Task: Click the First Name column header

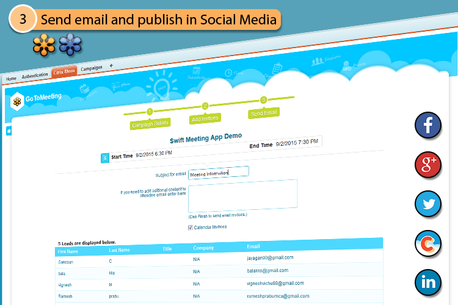Action: (68, 251)
